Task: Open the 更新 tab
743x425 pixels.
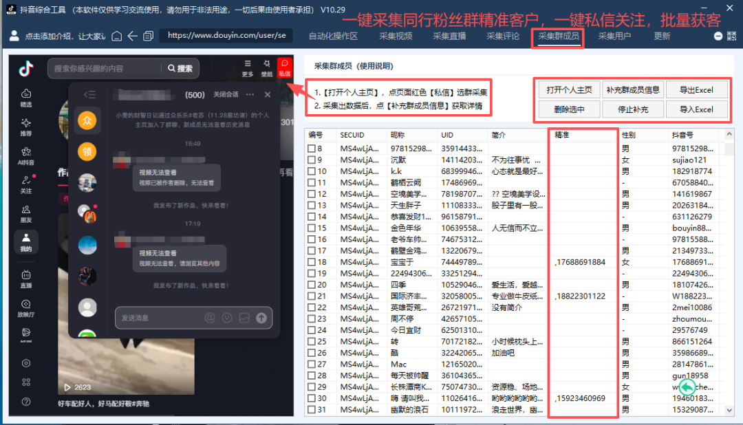Action: tap(662, 36)
